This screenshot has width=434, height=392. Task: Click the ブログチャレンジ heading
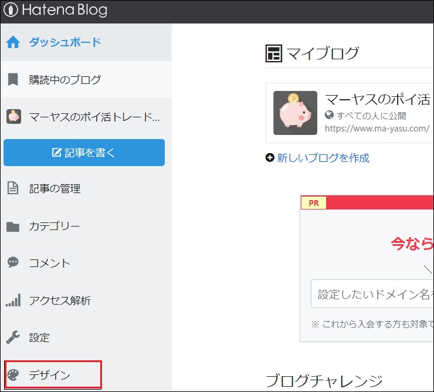coord(324,381)
